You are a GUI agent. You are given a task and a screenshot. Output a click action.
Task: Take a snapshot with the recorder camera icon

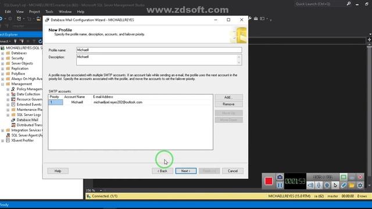coord(280,177)
